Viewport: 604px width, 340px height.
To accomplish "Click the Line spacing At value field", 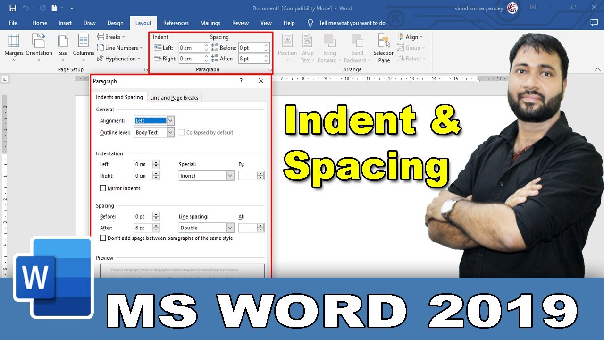I will [x=248, y=228].
